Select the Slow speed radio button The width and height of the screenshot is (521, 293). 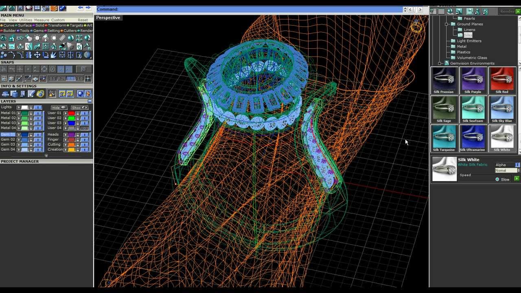point(497,179)
